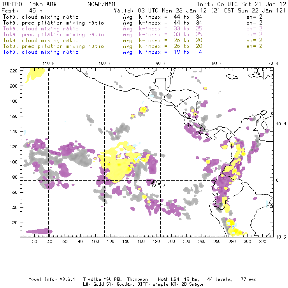Select the "NCAR/MMM" header label

101,4
